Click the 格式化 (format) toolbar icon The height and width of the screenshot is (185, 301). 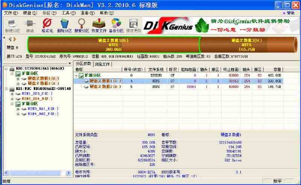[47, 25]
